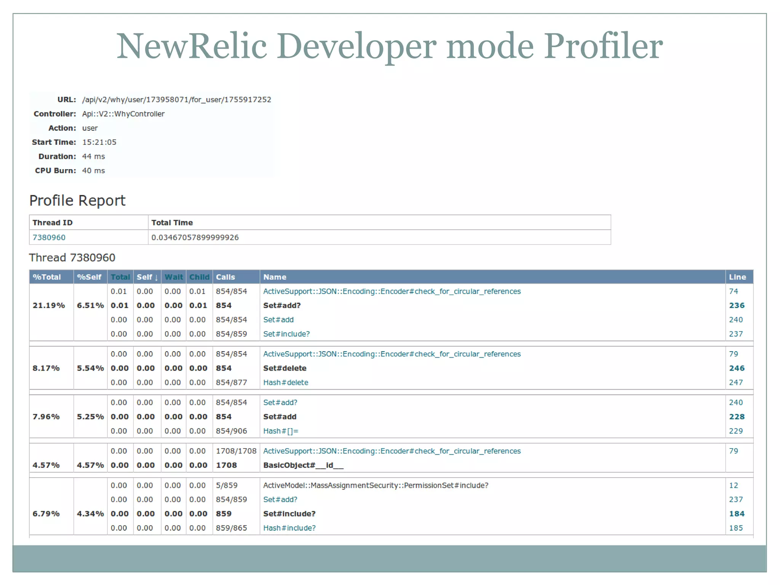The width and height of the screenshot is (780, 585).
Task: Select bold BasicObject#__id__ method name
Action: 304,465
